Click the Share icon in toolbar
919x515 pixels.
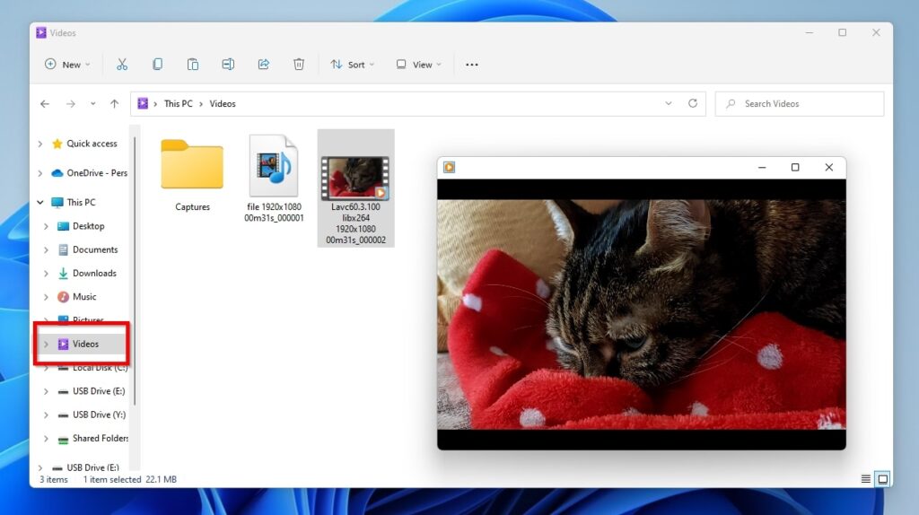pos(264,65)
